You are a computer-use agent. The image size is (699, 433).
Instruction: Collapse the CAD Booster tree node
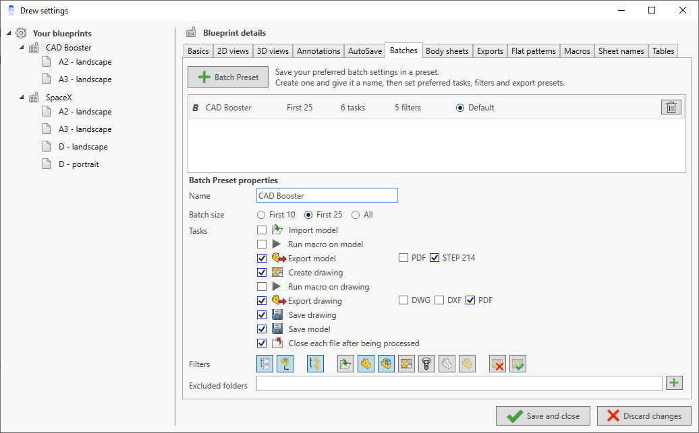pyautogui.click(x=21, y=48)
